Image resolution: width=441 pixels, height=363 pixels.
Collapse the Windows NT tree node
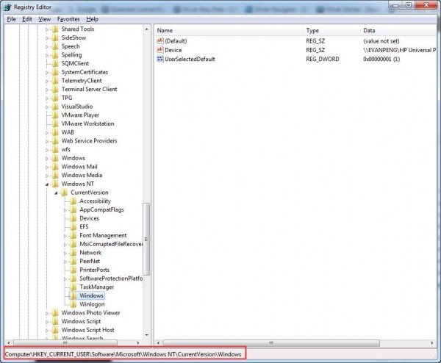[x=47, y=184]
